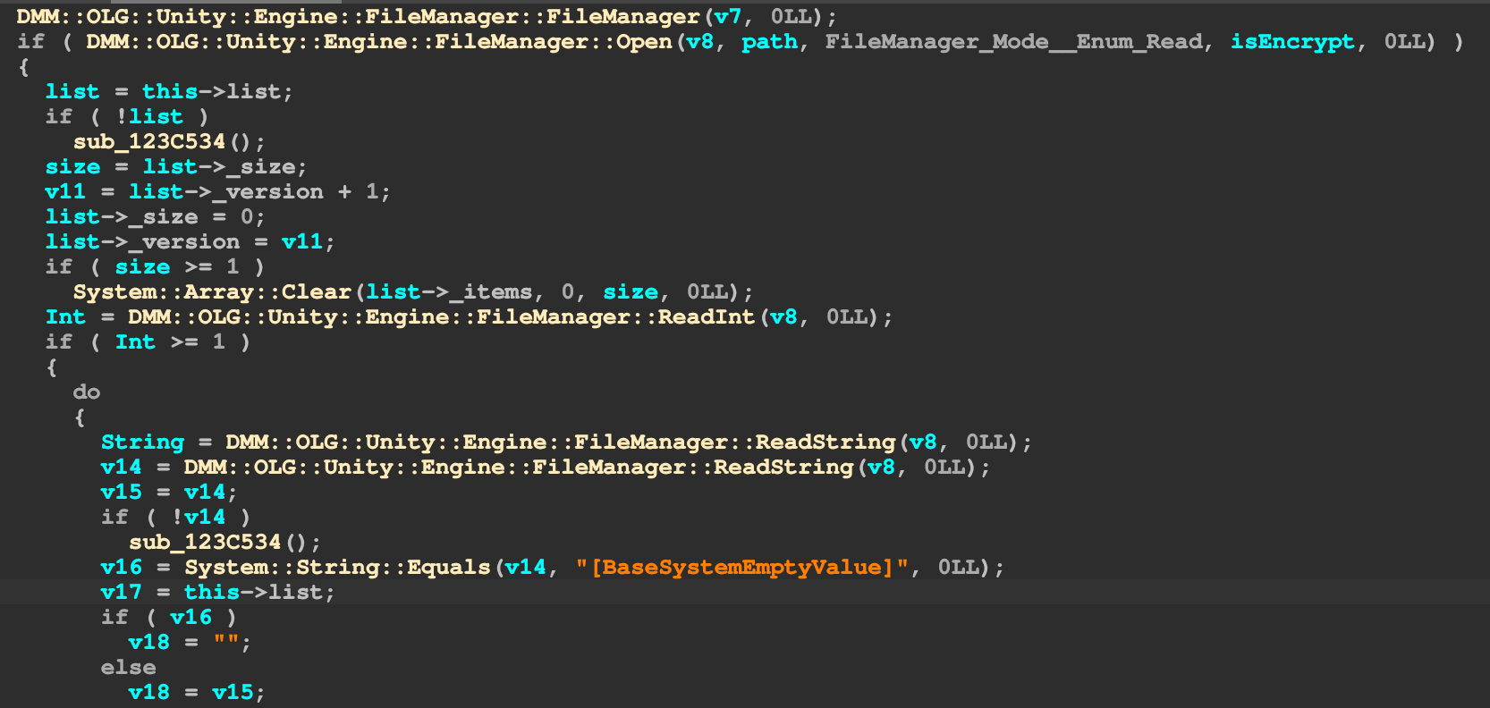The height and width of the screenshot is (708, 1490).
Task: Click v15 in the v15 = v14 line
Action: [x=121, y=493]
